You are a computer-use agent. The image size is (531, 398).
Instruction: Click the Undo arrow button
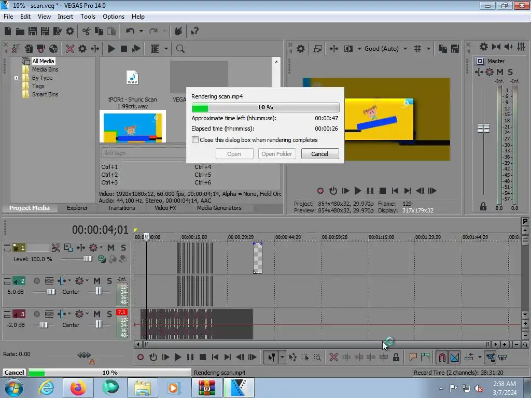point(130,31)
